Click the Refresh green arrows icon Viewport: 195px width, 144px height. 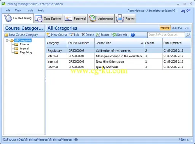tap(114, 34)
